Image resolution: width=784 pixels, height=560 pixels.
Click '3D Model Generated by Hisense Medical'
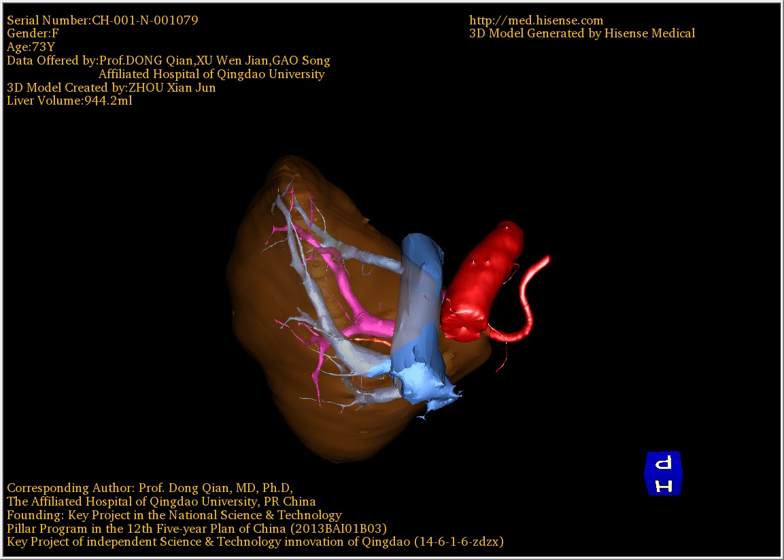pos(582,33)
